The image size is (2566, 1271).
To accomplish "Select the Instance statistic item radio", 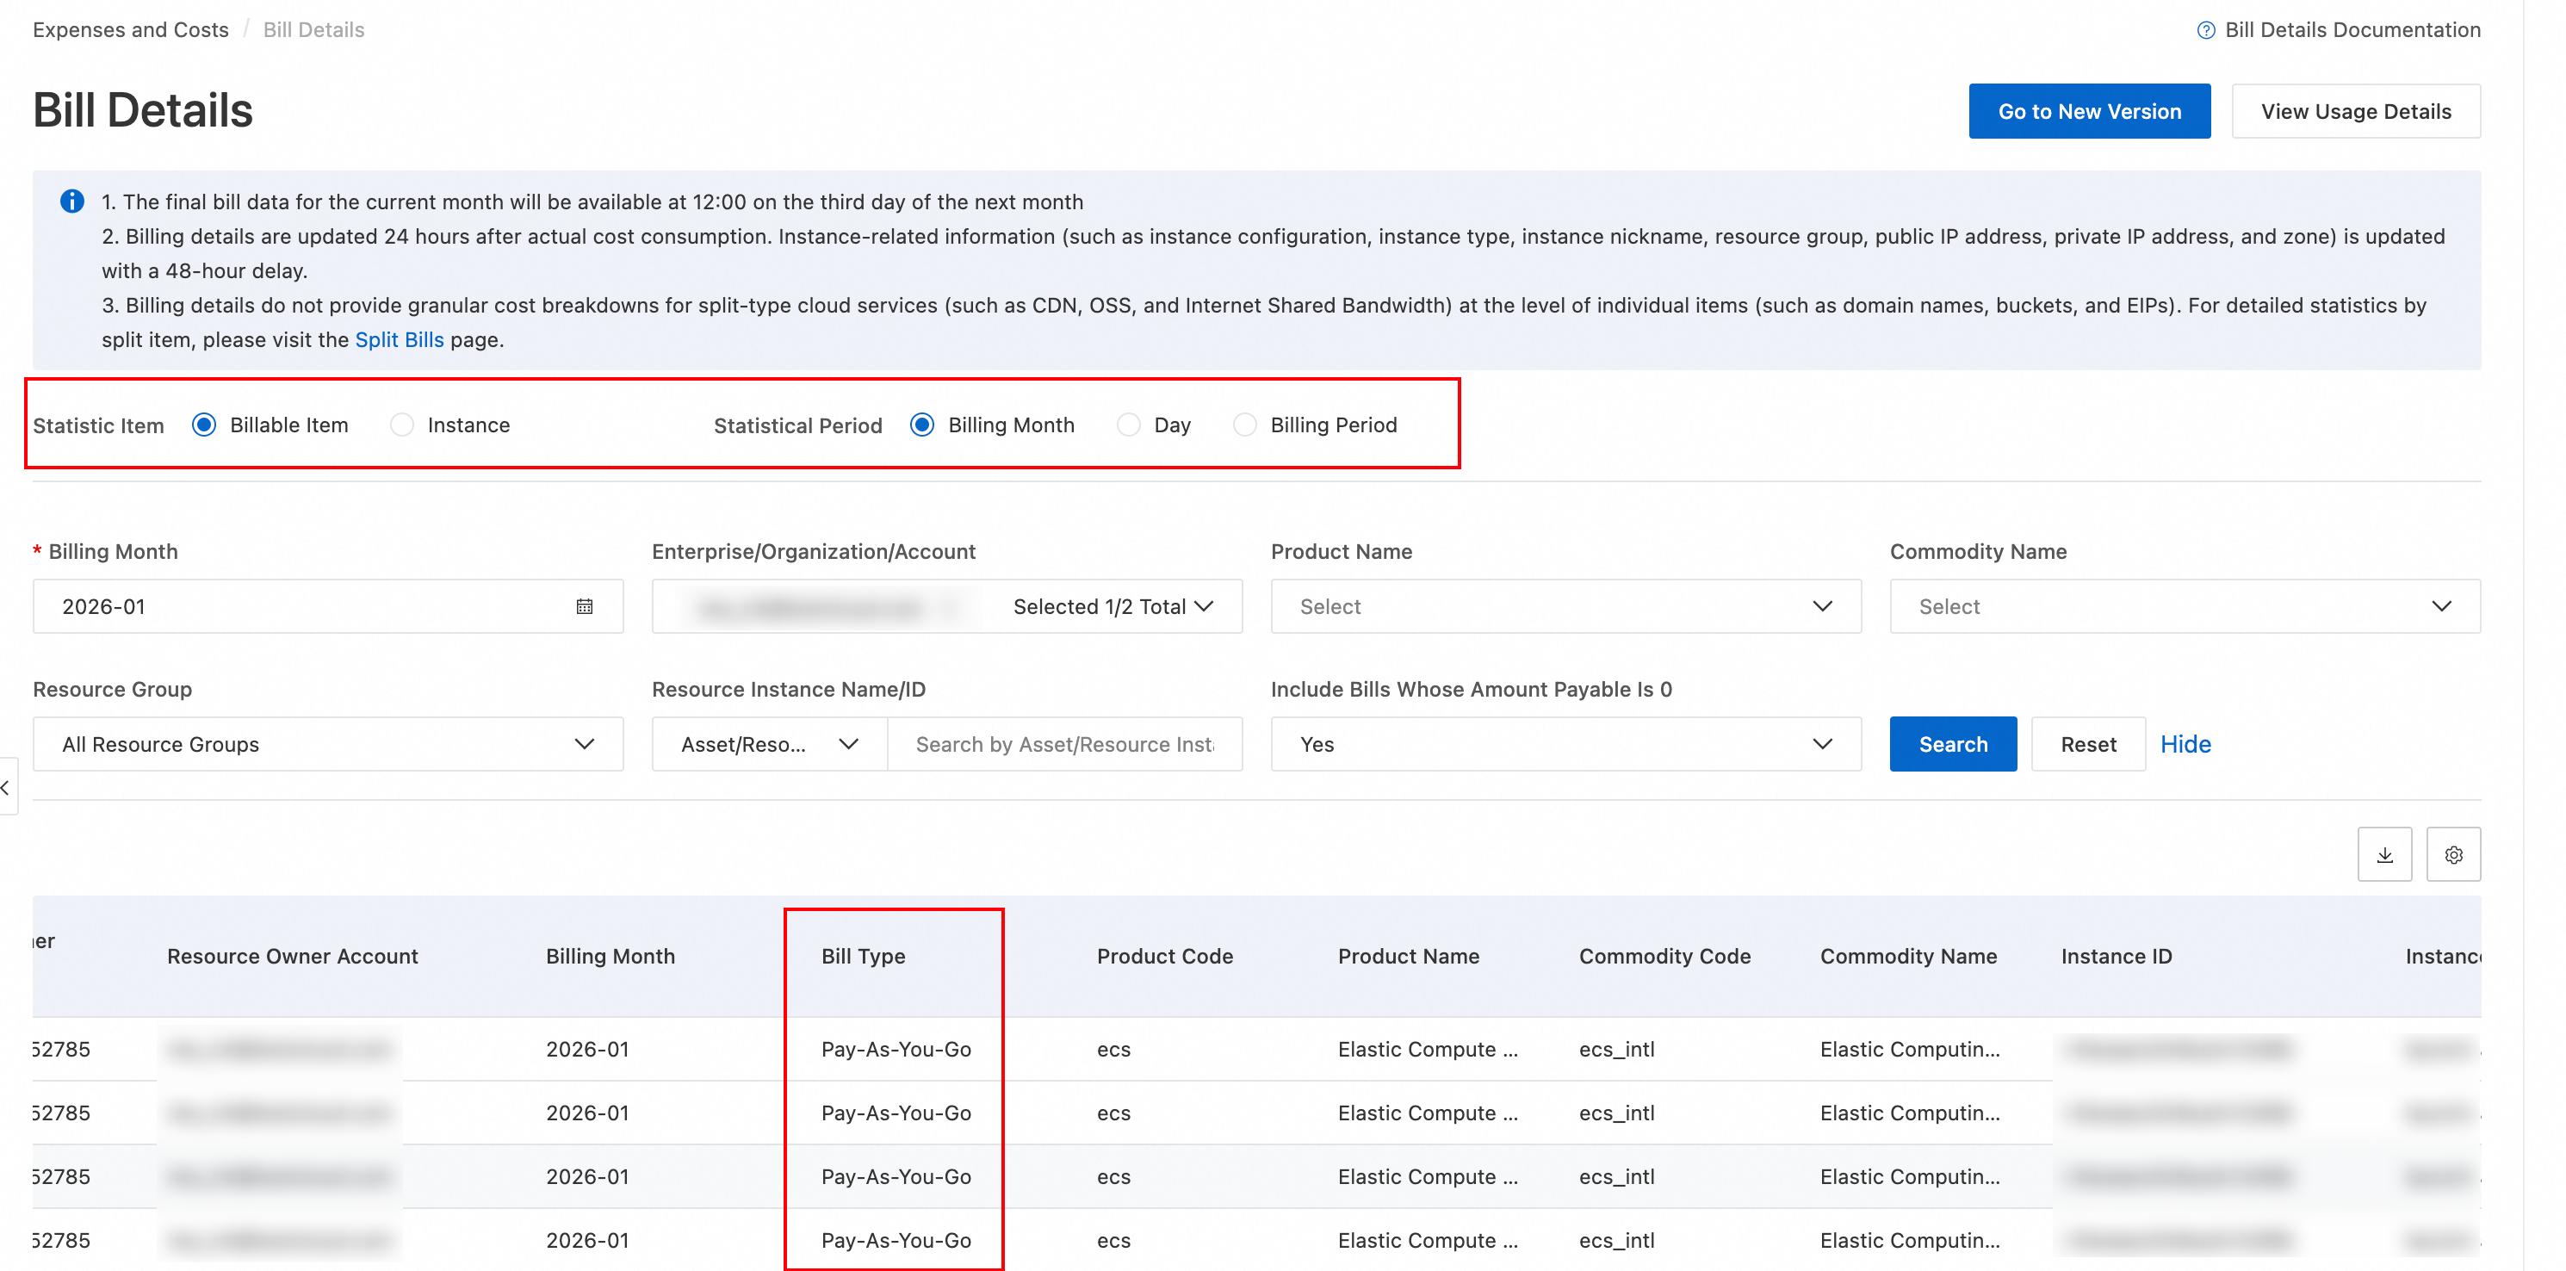I will pos(401,425).
